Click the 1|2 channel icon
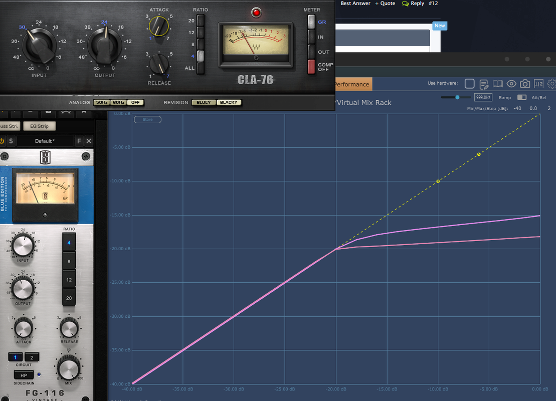The height and width of the screenshot is (401, 556). click(x=538, y=84)
